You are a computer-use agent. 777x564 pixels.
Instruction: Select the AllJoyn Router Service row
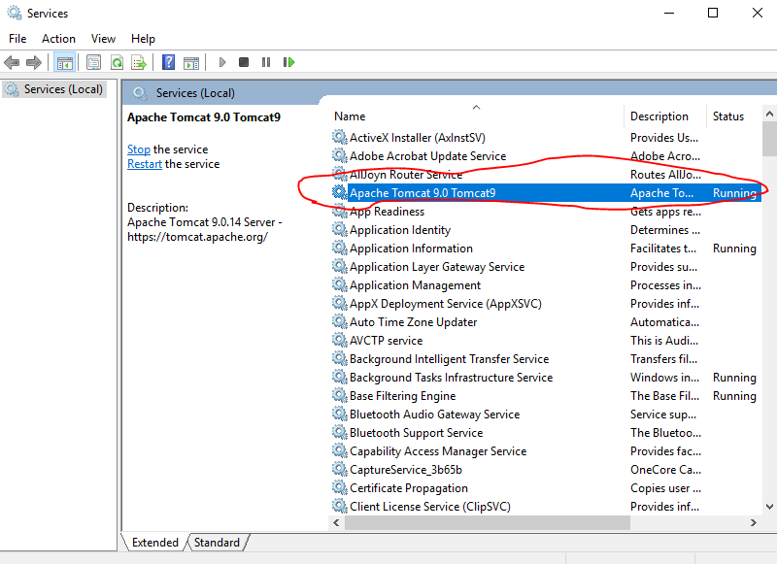coord(545,175)
